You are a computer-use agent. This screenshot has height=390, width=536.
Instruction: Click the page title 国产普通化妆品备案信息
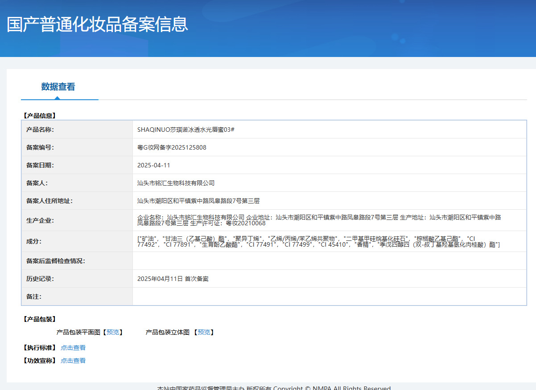(98, 24)
